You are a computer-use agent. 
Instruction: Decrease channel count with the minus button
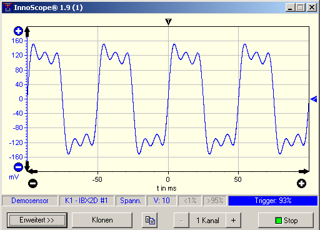181,220
